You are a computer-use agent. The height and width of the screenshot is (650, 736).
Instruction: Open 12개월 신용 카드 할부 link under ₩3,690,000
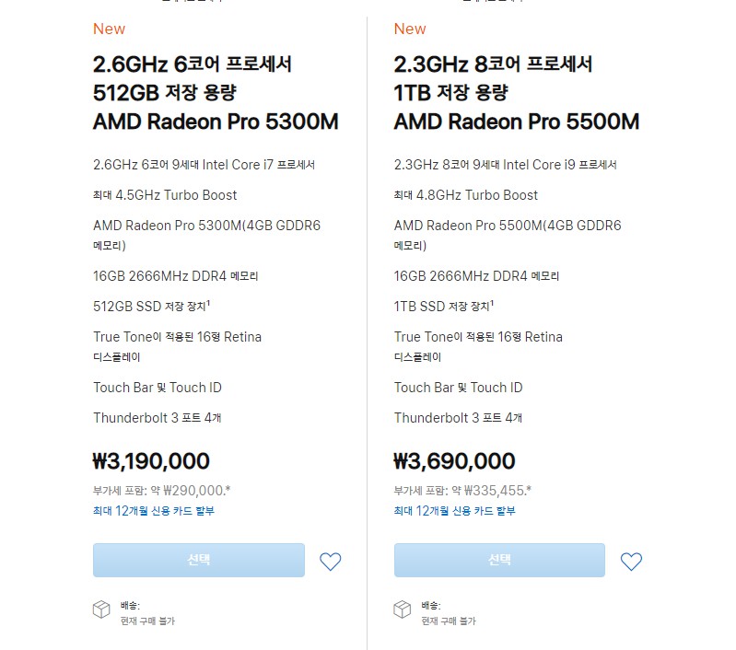tap(454, 511)
